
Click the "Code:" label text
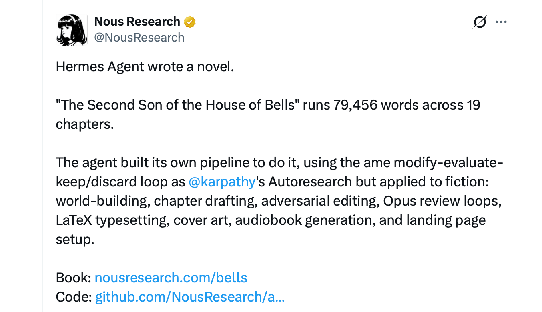click(74, 297)
